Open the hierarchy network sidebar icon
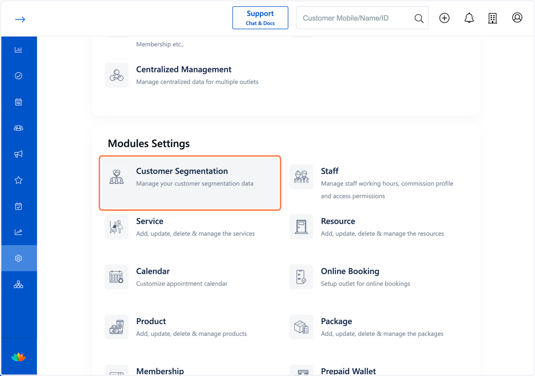Viewport: 535px width, 376px height. coord(18,284)
